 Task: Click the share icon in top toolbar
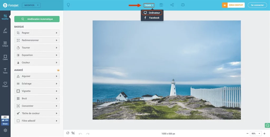pos(172,5)
